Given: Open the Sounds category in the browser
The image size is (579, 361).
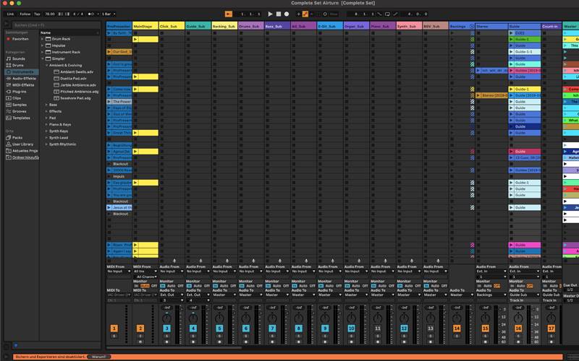Looking at the screenshot, I should coord(18,58).
